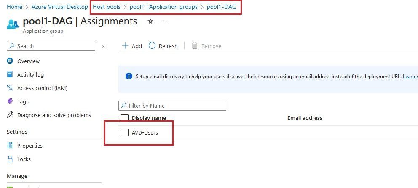Viewport: 418px width, 188px height.
Task: Click the pool1-DAG | Assignments title
Action: [80, 21]
